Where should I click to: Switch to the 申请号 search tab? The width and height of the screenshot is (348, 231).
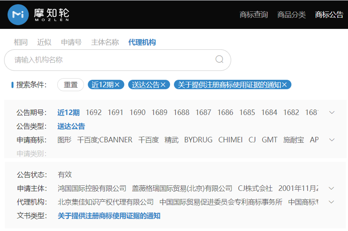tap(71, 42)
